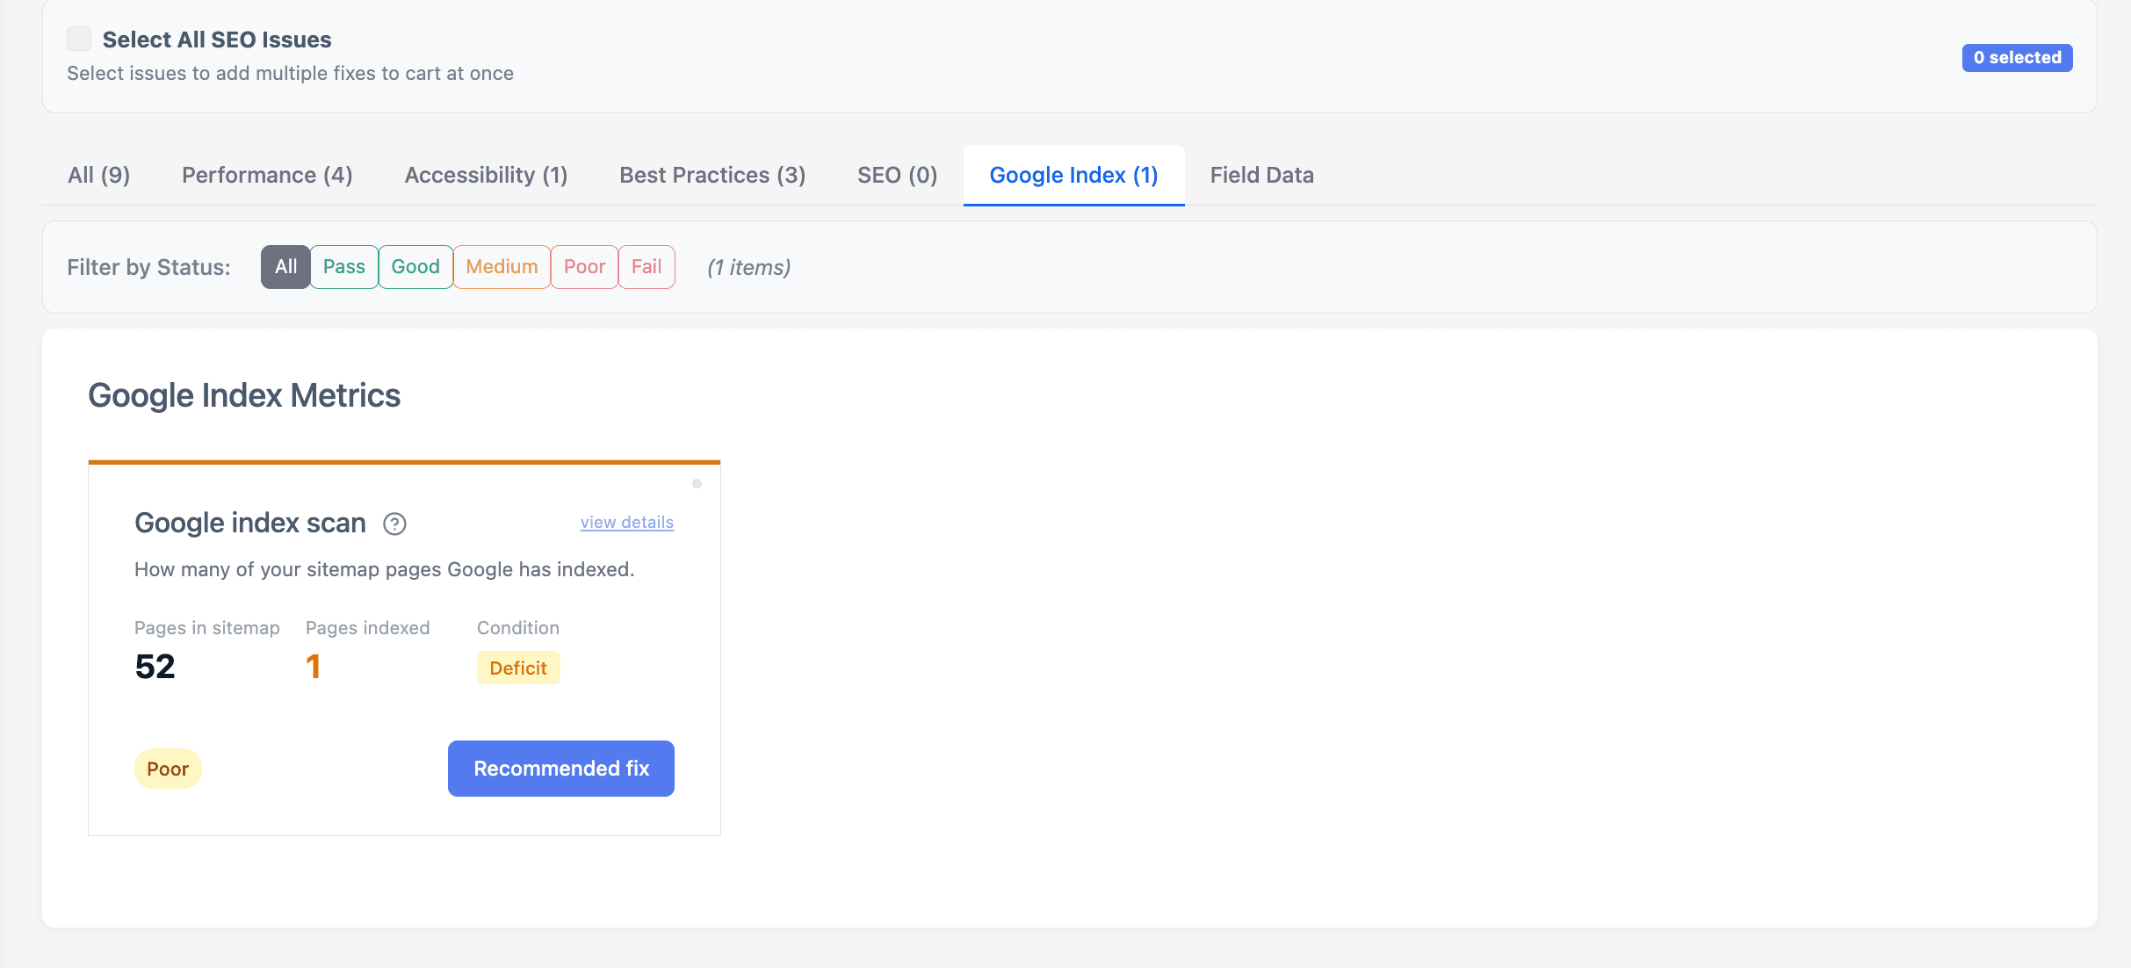Filter issues by Fail status

(x=647, y=267)
